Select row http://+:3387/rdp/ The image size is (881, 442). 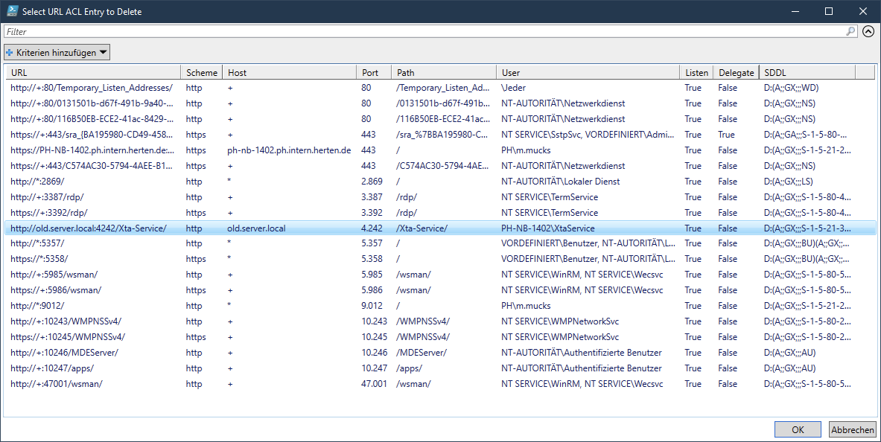441,197
